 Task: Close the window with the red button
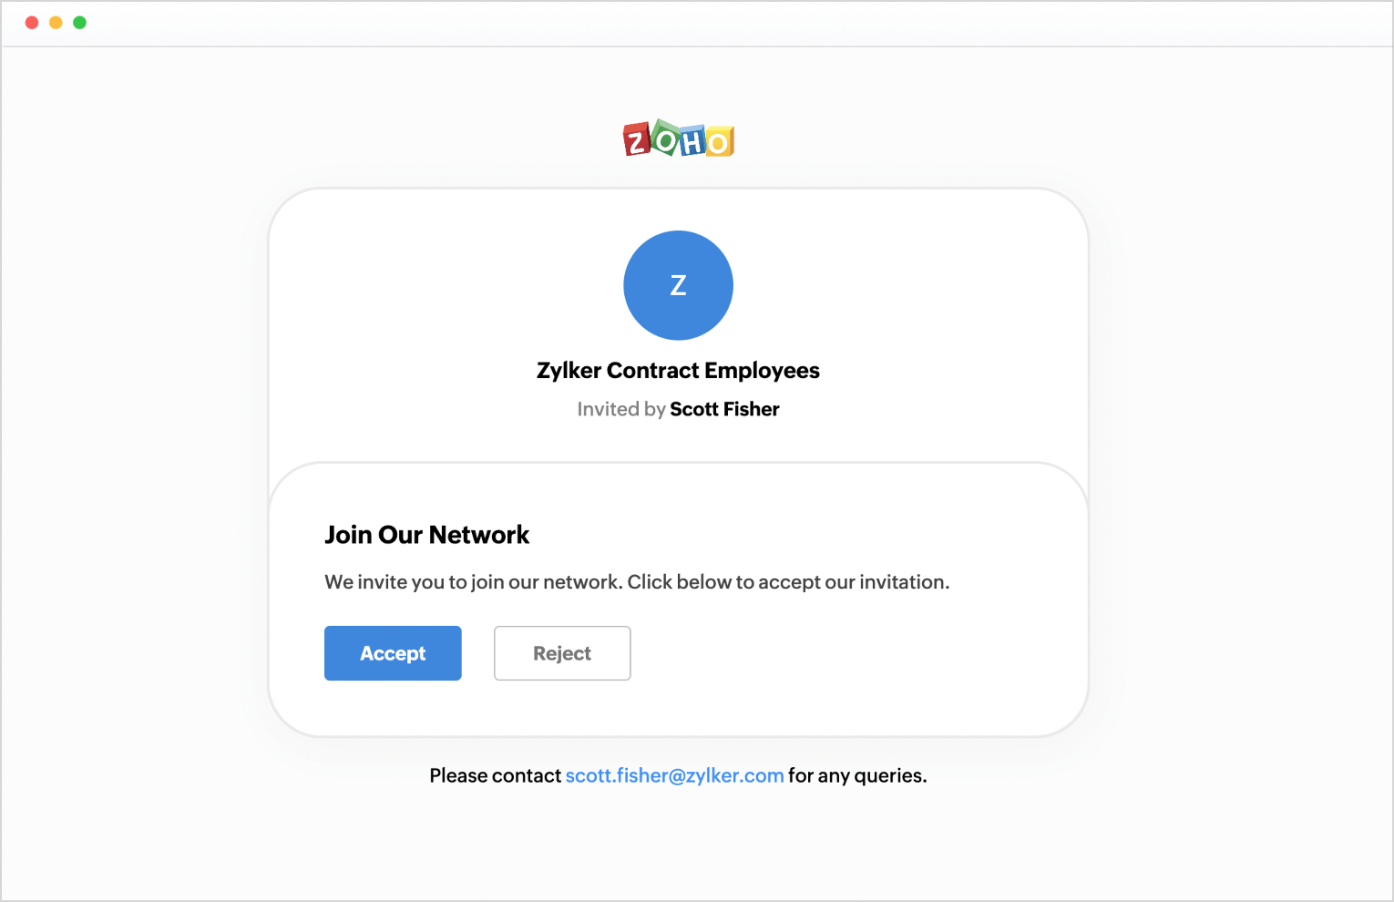pos(32,23)
